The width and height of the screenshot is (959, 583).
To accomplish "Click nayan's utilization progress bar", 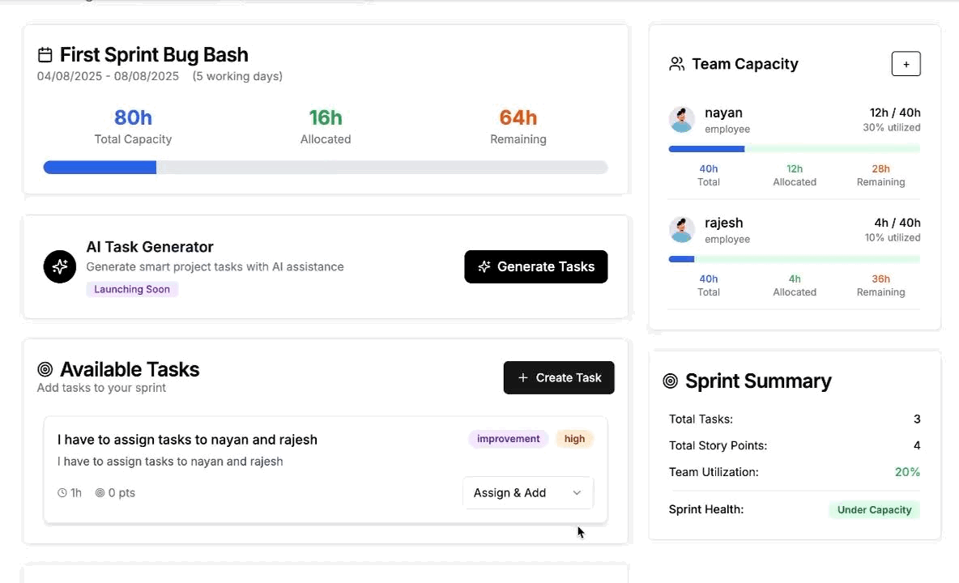I will (795, 148).
